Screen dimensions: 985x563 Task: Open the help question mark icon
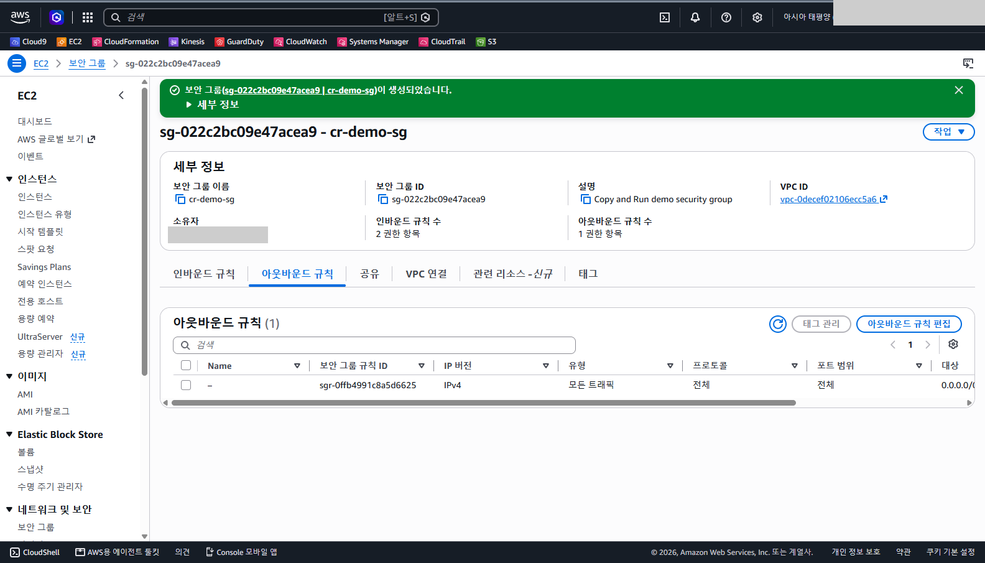726,17
